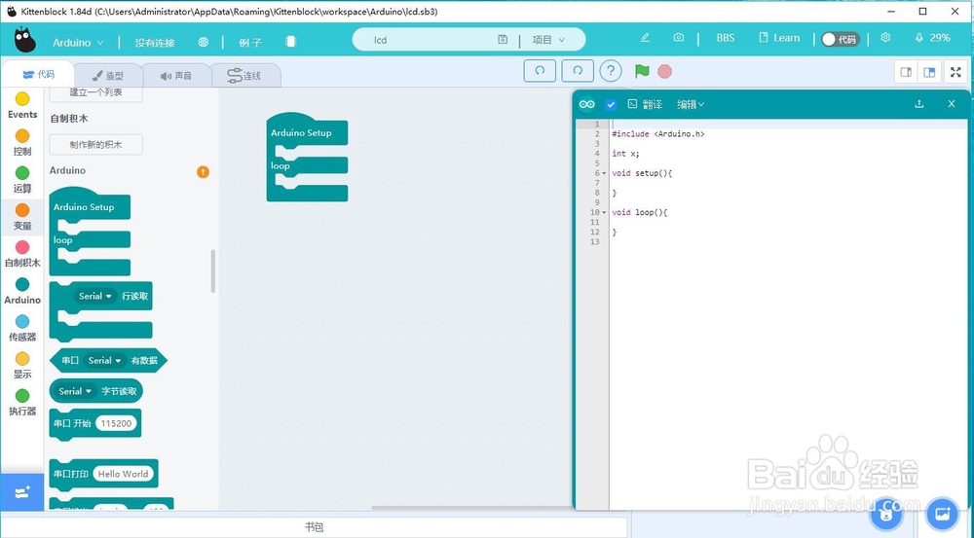Select the 控制 control category
The image size is (974, 538).
22,143
